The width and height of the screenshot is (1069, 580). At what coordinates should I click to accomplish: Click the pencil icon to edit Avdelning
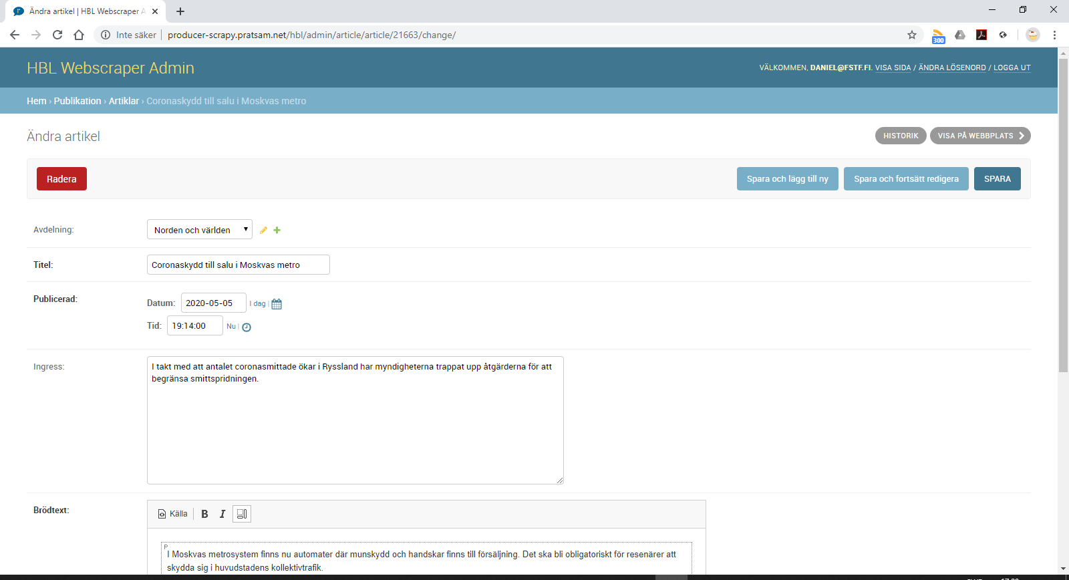coord(263,231)
